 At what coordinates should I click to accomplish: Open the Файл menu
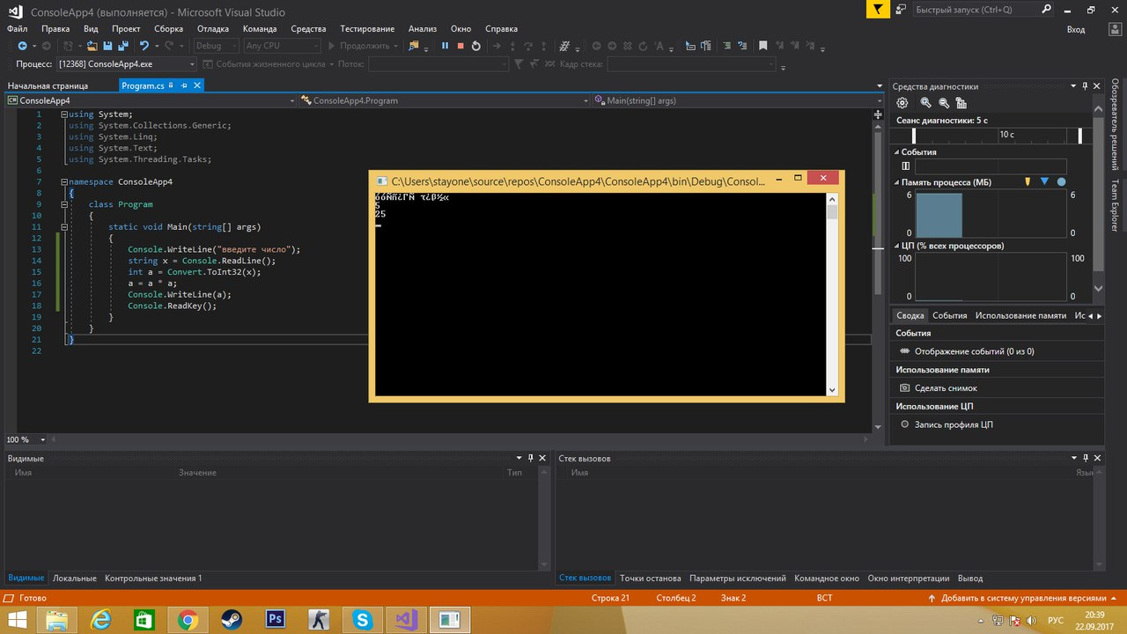tap(17, 29)
